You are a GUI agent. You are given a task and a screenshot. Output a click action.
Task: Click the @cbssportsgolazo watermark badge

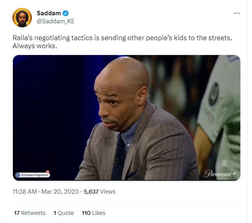[32, 175]
